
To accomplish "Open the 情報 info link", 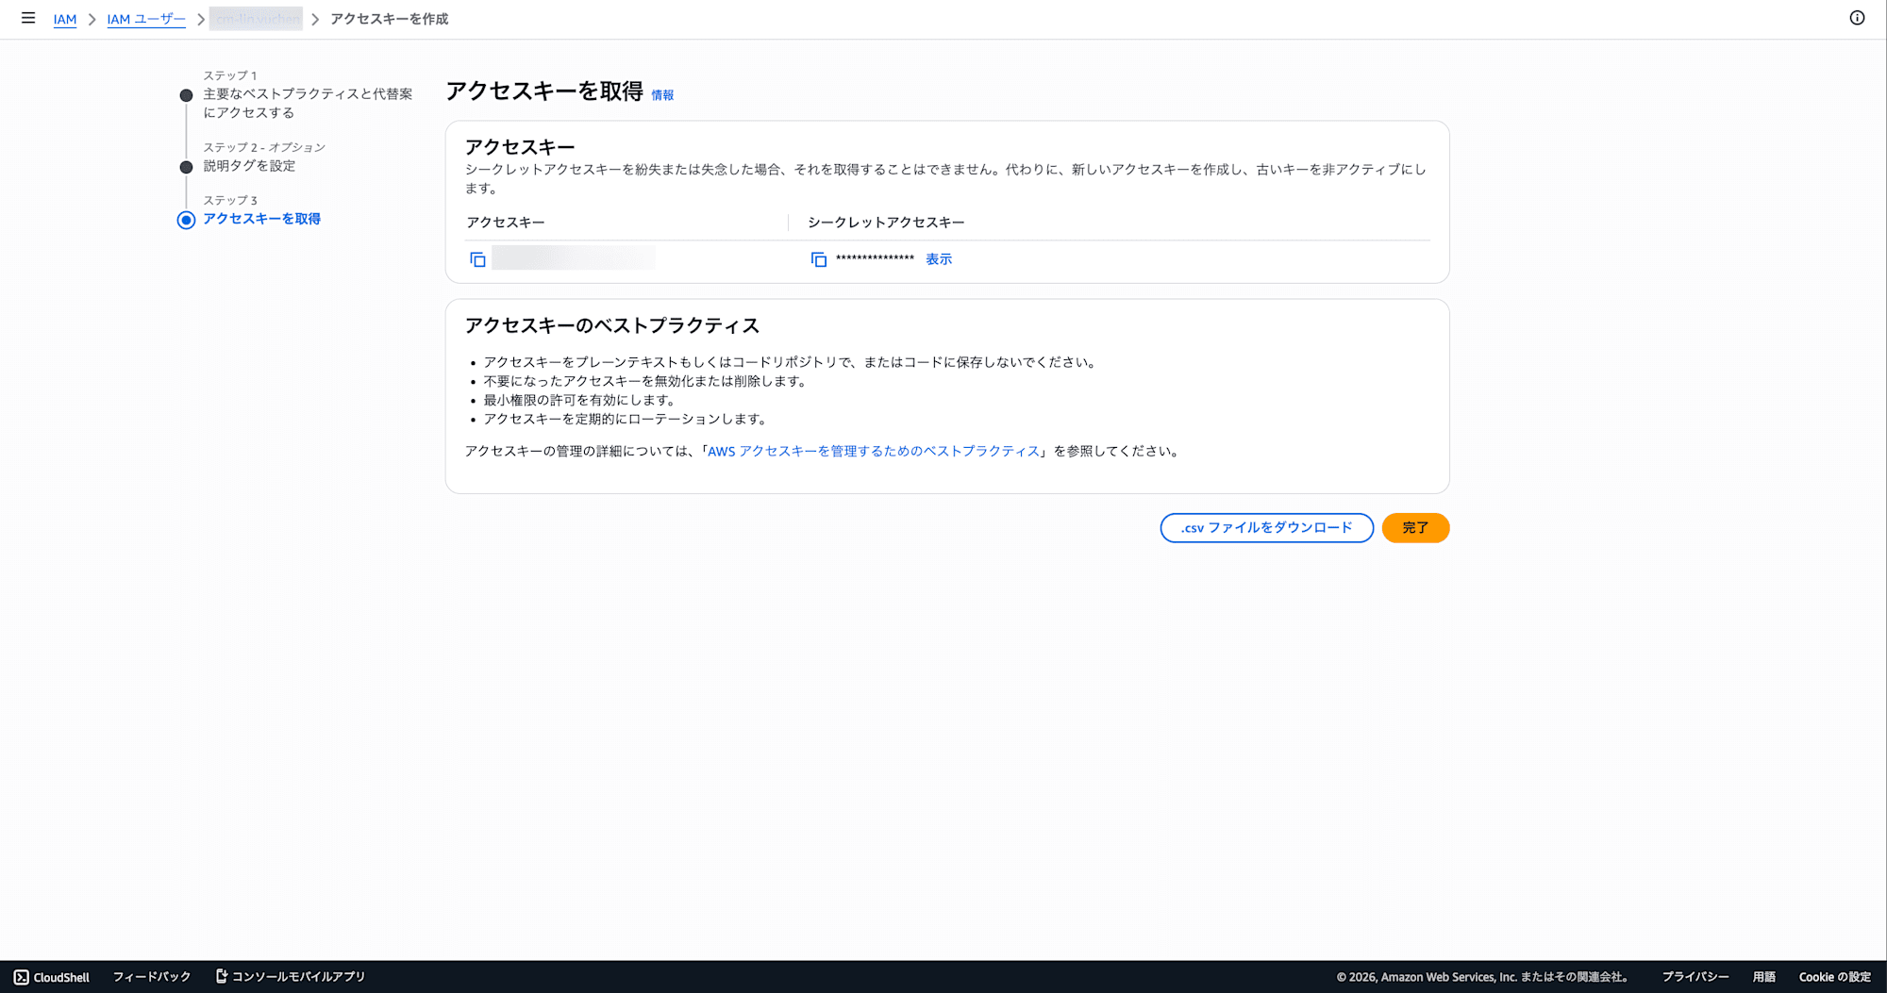I will tap(662, 95).
